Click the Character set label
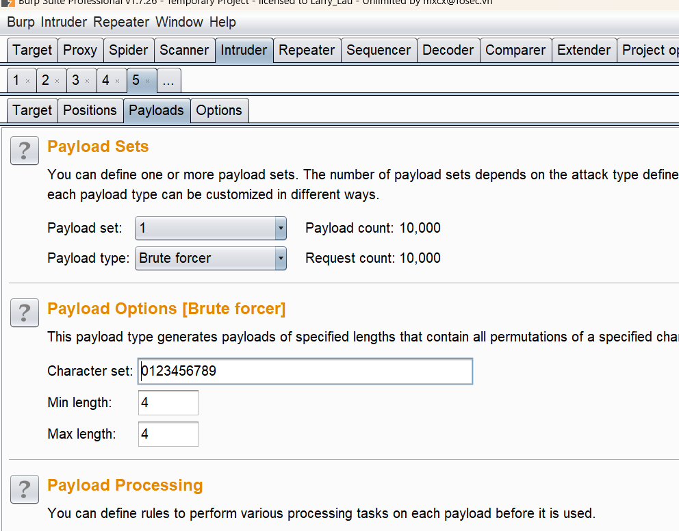 90,372
